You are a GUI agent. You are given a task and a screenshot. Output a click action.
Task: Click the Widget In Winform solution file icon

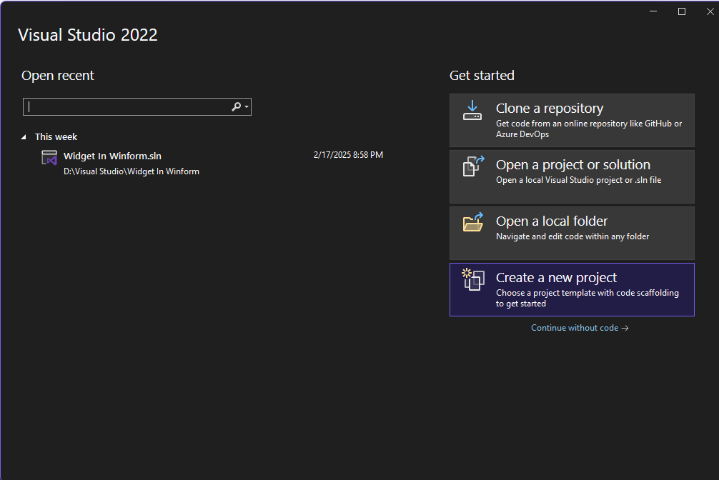(49, 158)
